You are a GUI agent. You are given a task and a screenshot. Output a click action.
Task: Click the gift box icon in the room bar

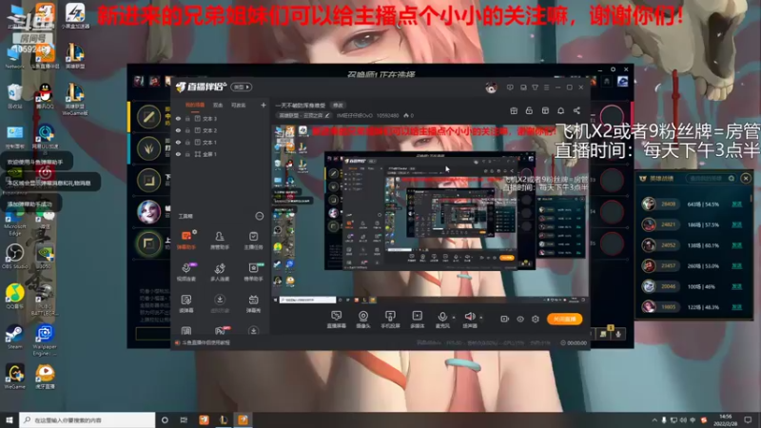click(x=514, y=110)
